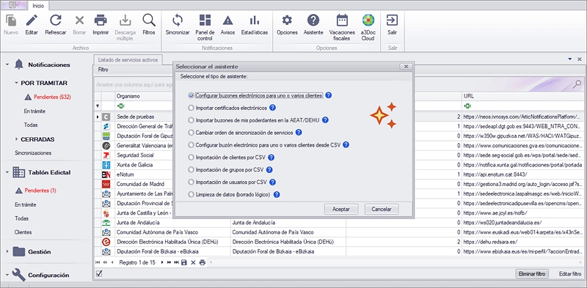Screen dimensions: 587x288
Task: Open the Avisos warning icon
Action: [227, 20]
